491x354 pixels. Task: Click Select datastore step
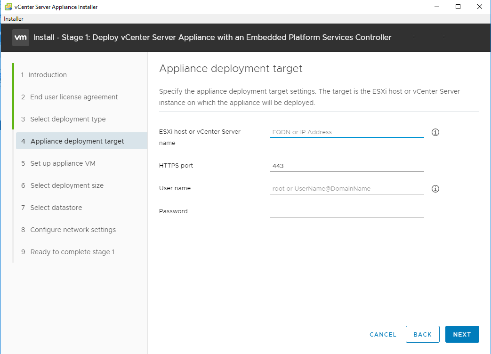coord(56,208)
